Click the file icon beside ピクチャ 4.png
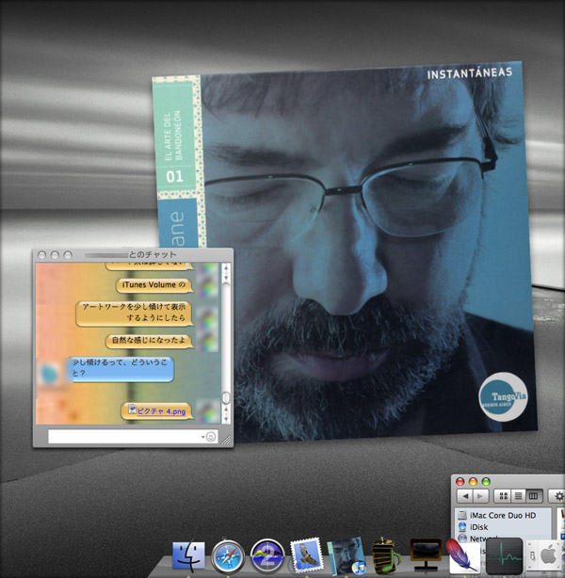Image resolution: width=565 pixels, height=578 pixels. [133, 409]
